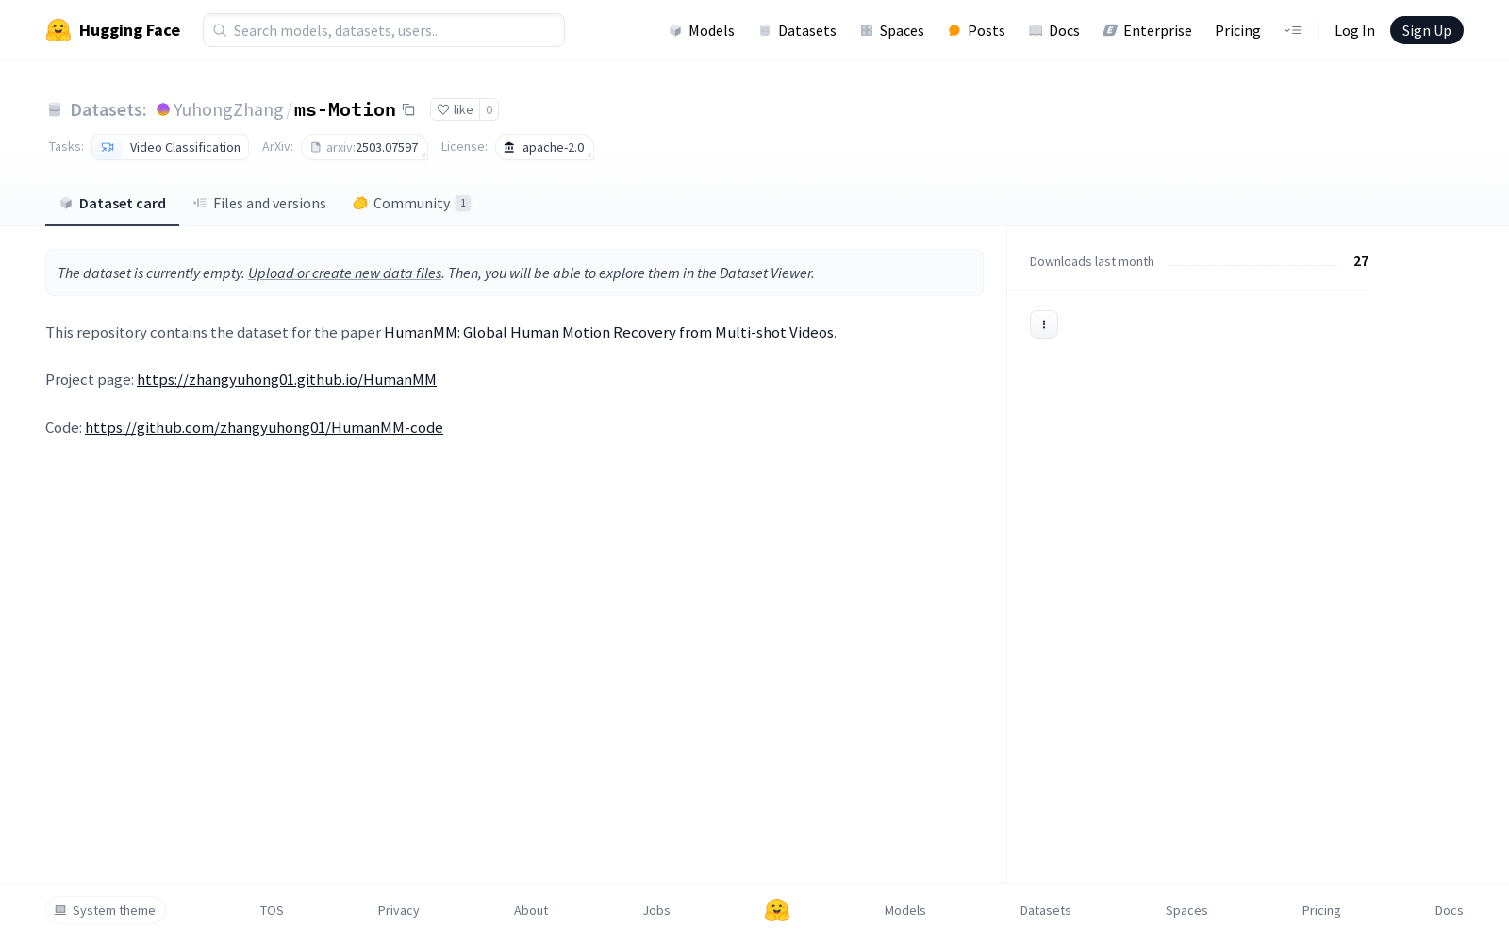
Task: Click the Log In link
Action: pos(1354,30)
